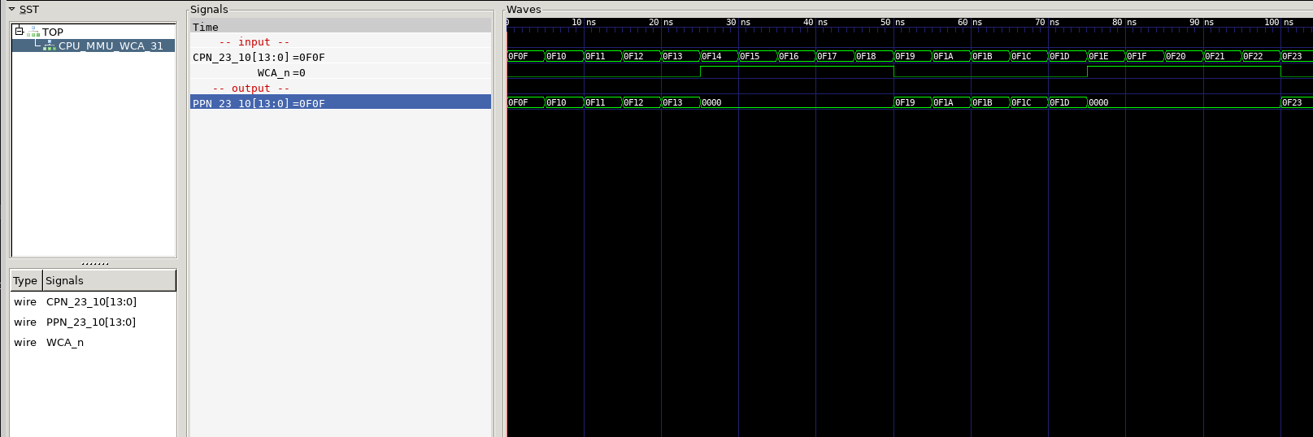Screen dimensions: 1313x437
Task: Click the 80 ns timeline tick
Action: coord(1125,22)
